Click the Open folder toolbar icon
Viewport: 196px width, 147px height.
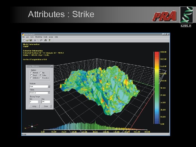(27, 40)
